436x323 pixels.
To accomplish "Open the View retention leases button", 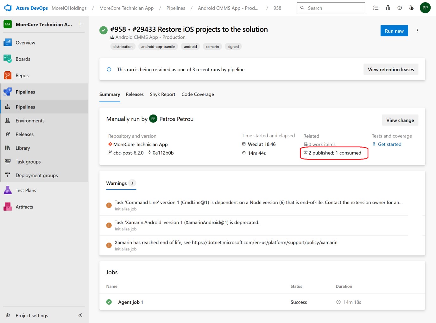I will point(391,69).
